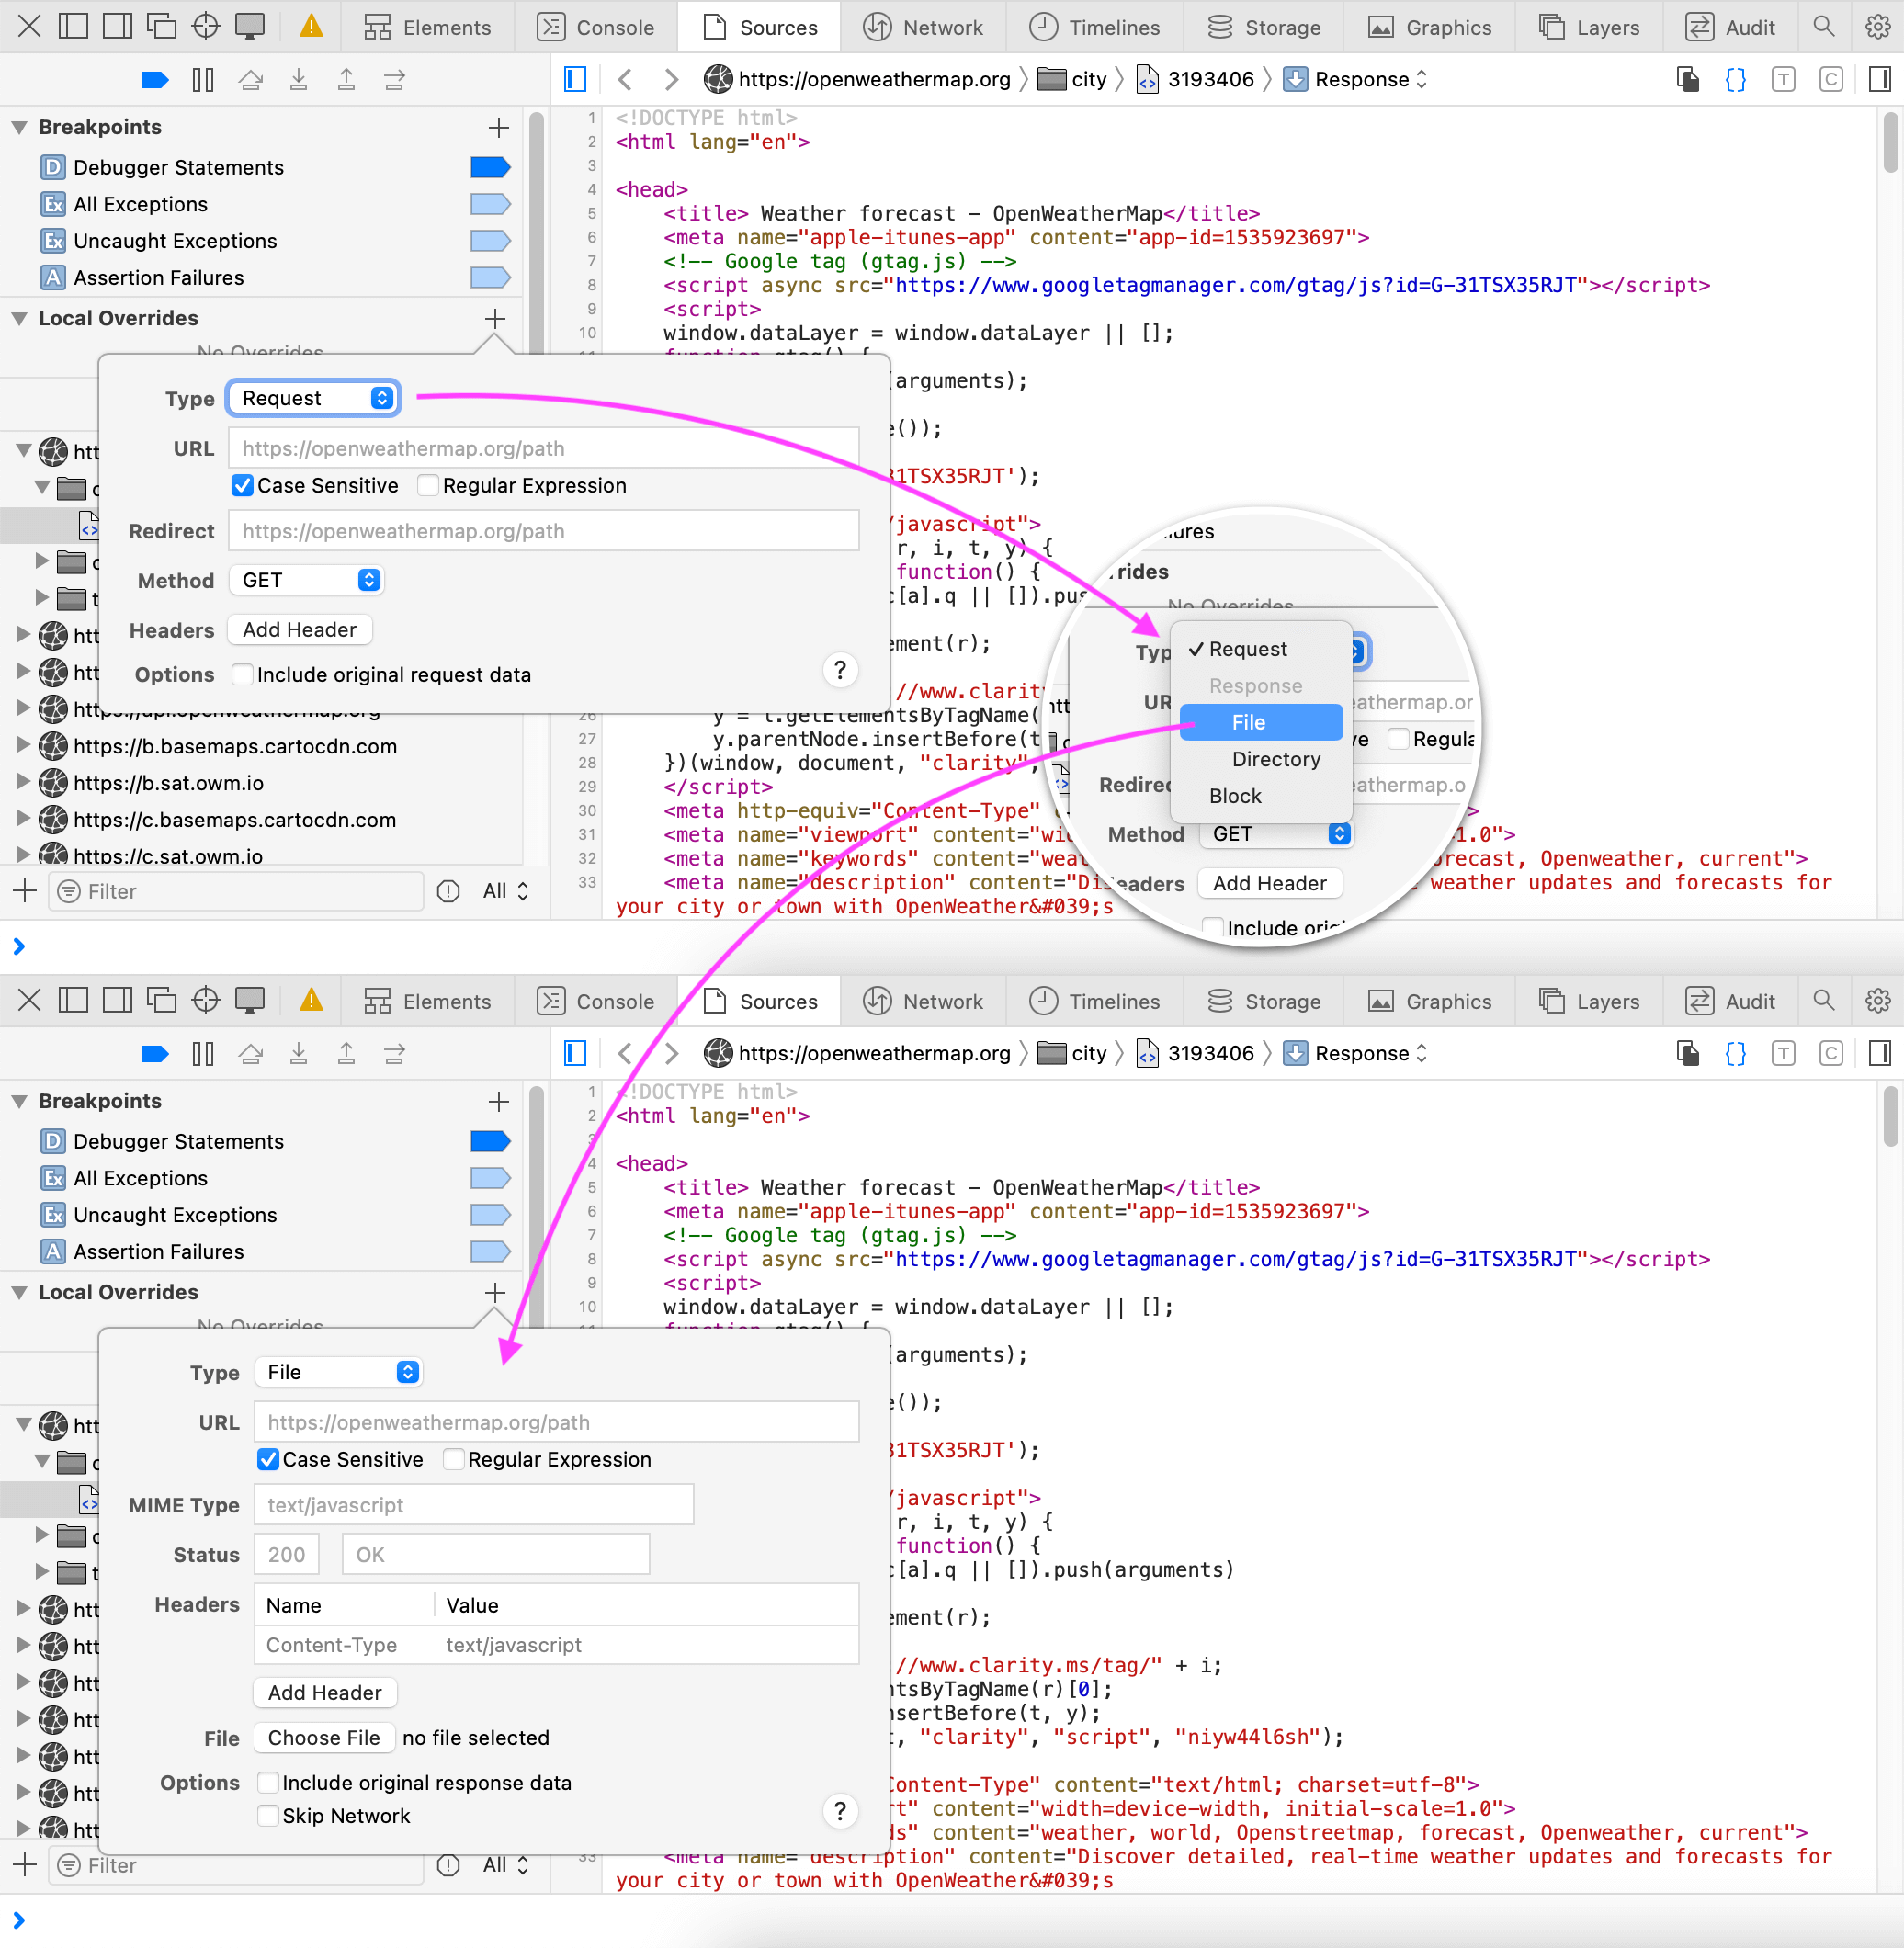The image size is (1904, 1948).
Task: Click Add Header in the File popover
Action: (x=325, y=1693)
